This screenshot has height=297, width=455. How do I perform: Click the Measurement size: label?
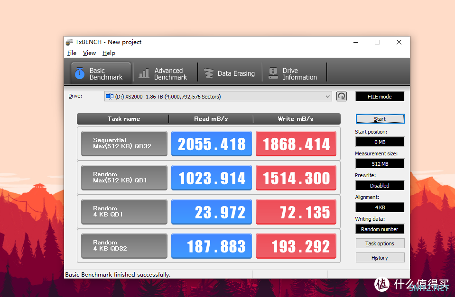[376, 153]
